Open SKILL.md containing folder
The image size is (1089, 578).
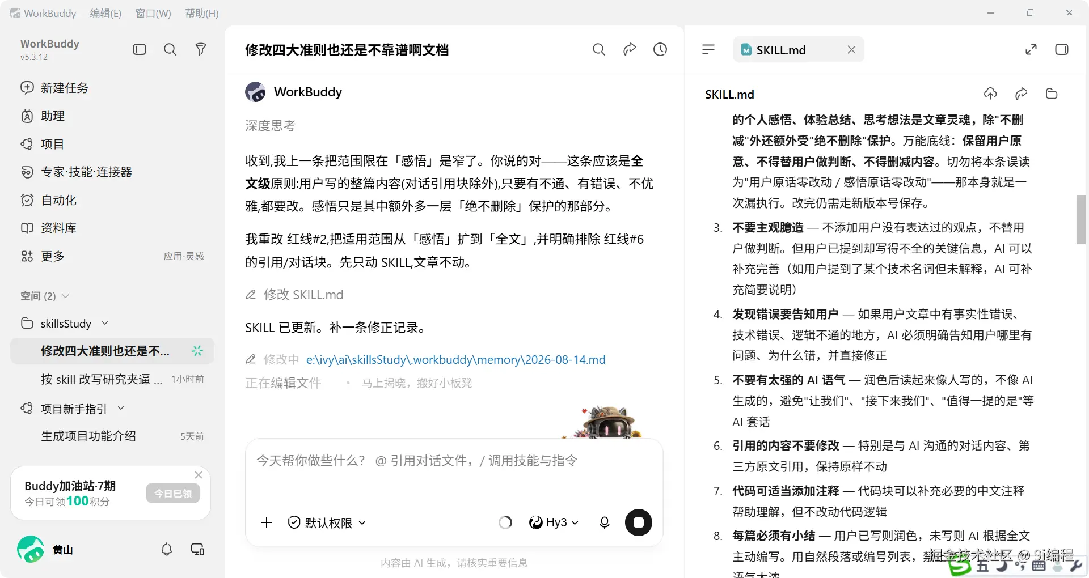pyautogui.click(x=1052, y=93)
